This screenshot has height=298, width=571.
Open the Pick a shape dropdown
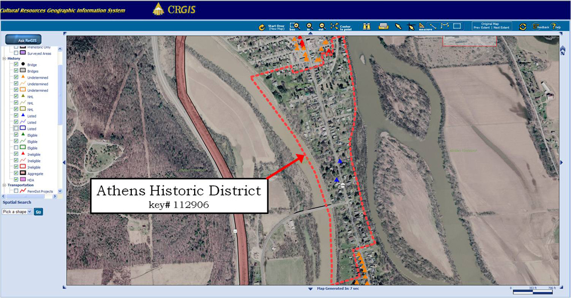point(17,212)
